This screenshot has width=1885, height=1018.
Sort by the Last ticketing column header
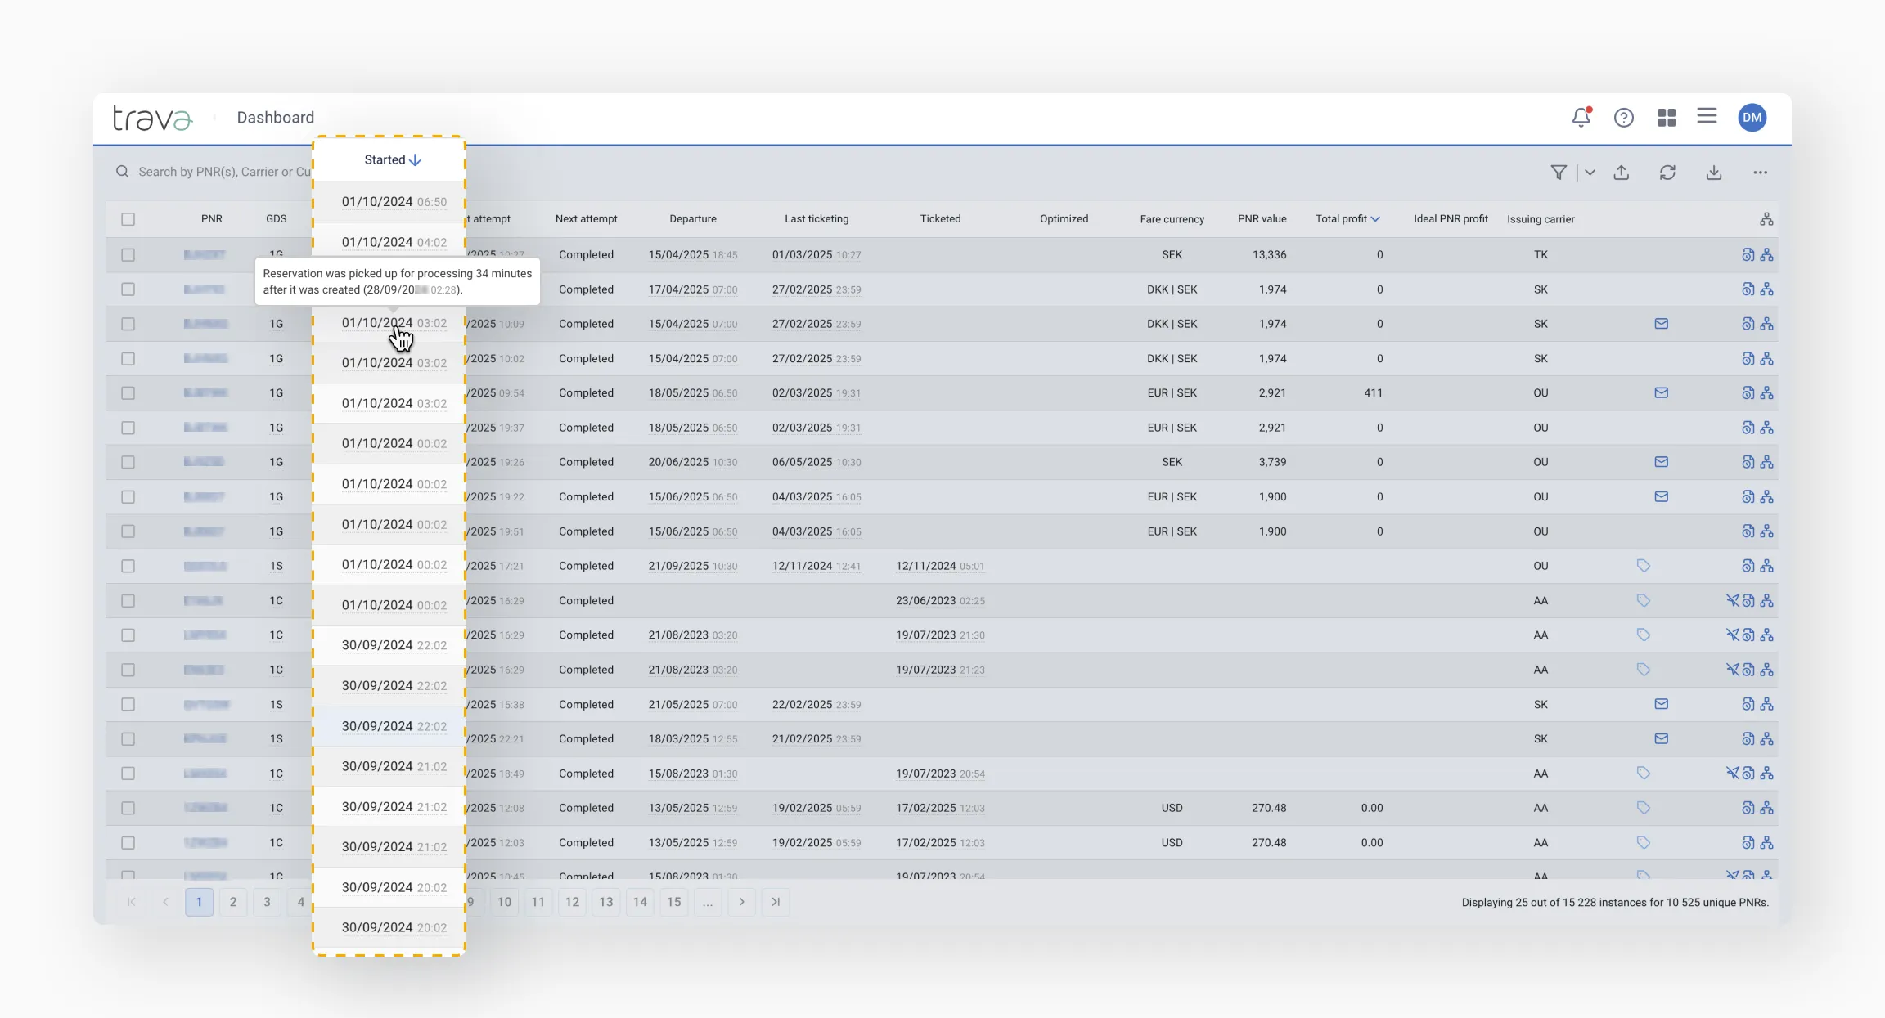click(817, 219)
